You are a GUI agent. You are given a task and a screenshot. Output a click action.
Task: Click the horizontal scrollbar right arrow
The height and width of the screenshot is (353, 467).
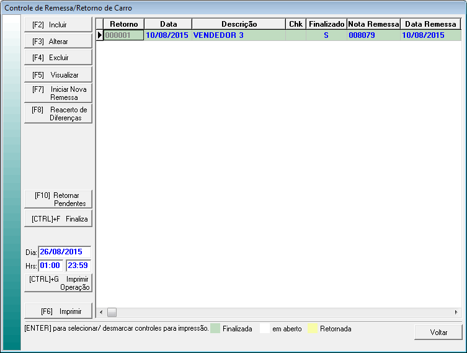tap(456, 312)
